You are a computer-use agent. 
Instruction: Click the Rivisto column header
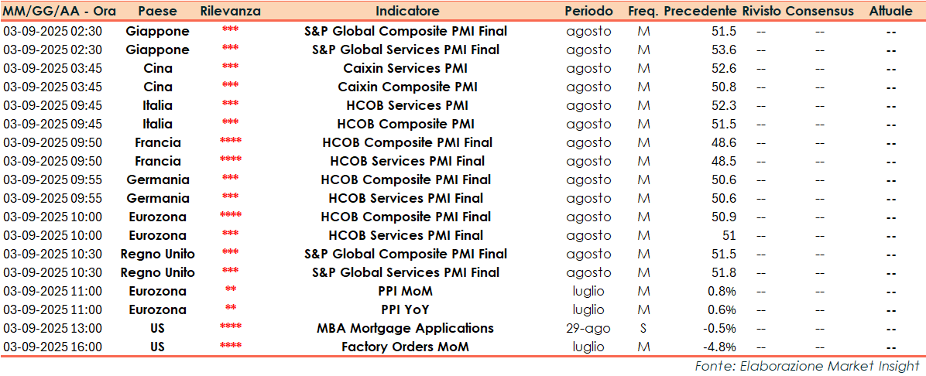coord(761,12)
